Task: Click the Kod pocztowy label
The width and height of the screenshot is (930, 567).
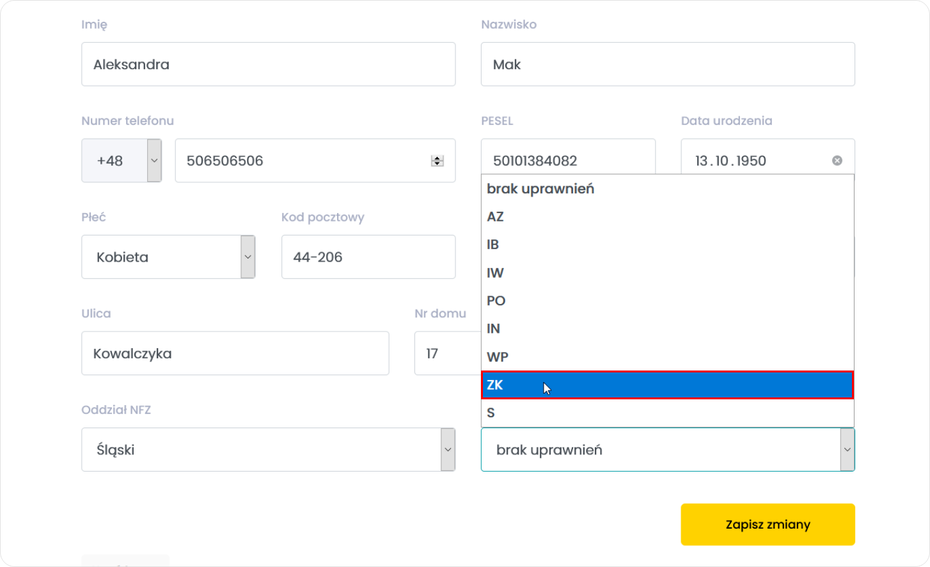Action: click(322, 217)
